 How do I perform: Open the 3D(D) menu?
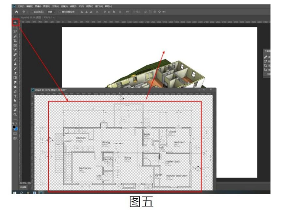(x=81, y=6)
